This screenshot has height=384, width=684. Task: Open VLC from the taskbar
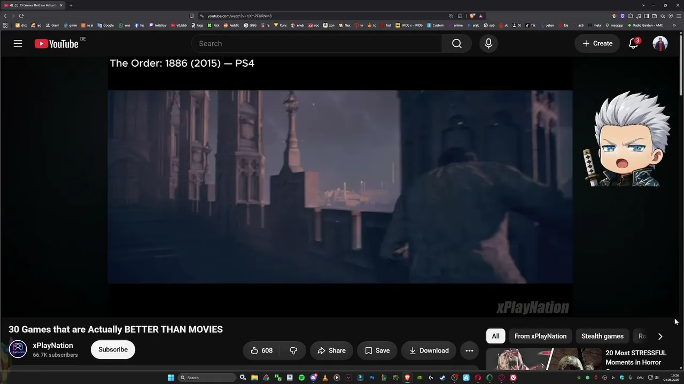click(325, 378)
